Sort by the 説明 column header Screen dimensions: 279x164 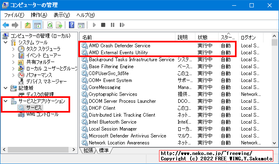tap(185, 38)
